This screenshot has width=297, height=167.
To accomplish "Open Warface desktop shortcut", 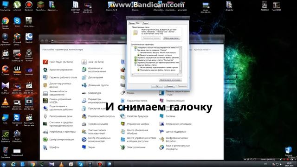I will tap(17, 71).
